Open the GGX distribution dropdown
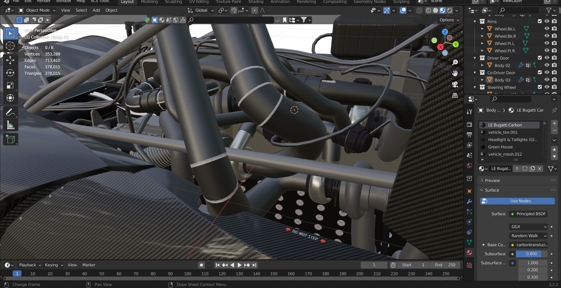 click(x=529, y=227)
